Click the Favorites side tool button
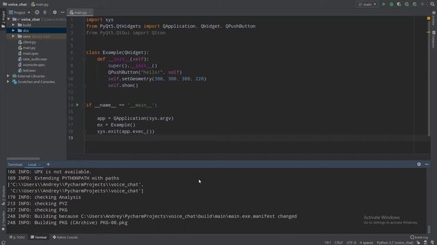This screenshot has height=245, width=437. pyautogui.click(x=3, y=220)
